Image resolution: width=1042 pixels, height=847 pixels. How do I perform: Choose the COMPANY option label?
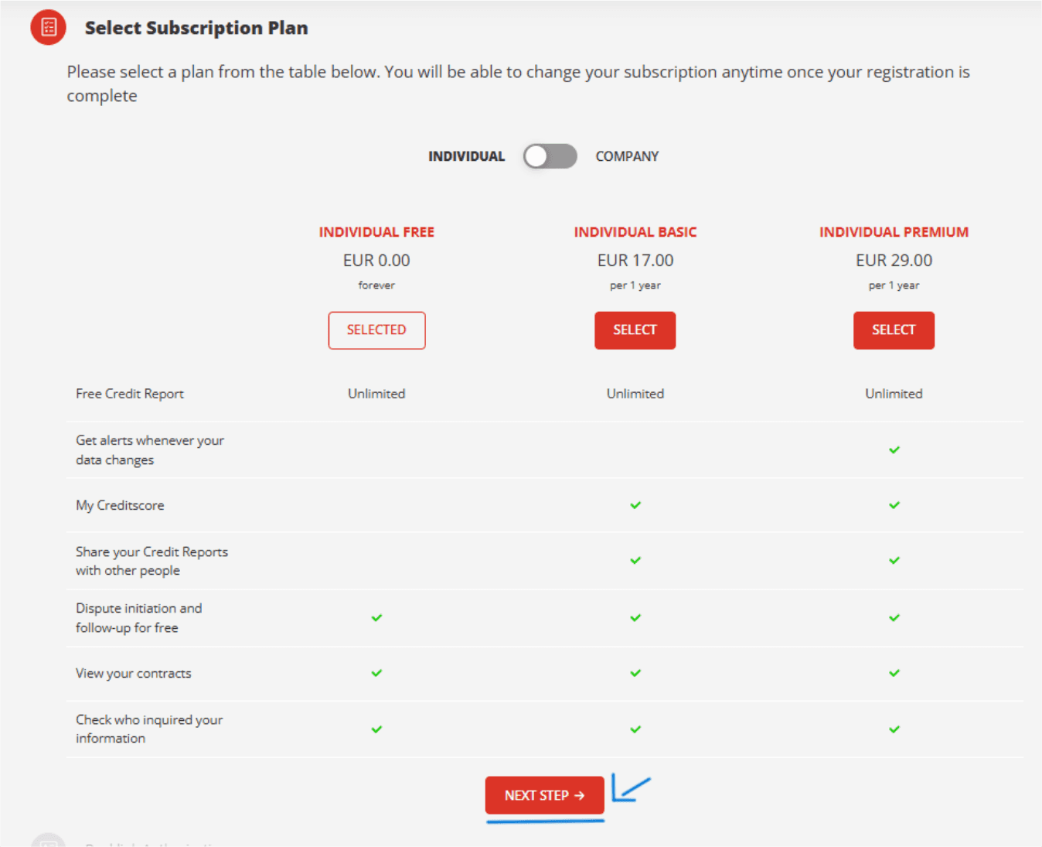[x=627, y=156]
